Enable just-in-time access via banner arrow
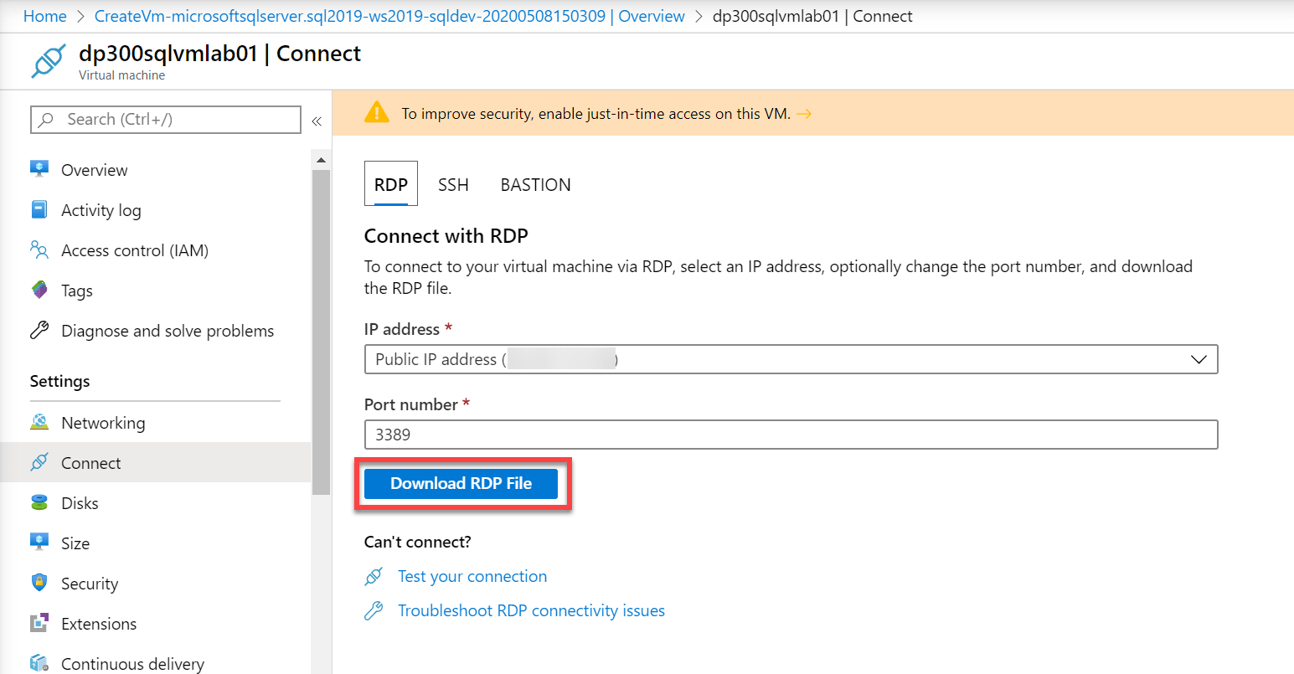Image resolution: width=1294 pixels, height=674 pixels. coord(804,113)
